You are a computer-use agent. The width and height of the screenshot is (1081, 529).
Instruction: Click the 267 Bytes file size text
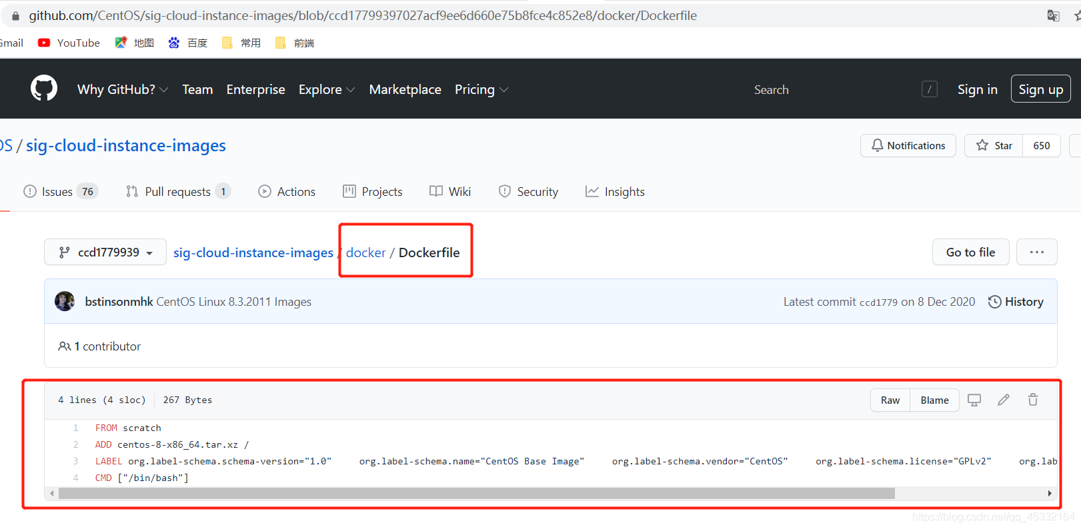click(x=187, y=400)
